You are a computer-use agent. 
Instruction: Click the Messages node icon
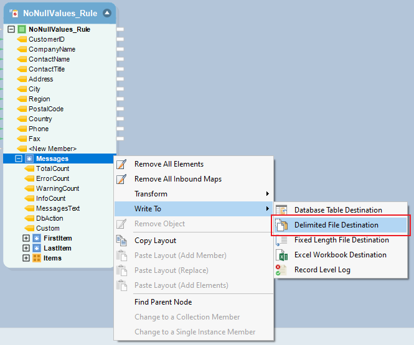coord(29,159)
